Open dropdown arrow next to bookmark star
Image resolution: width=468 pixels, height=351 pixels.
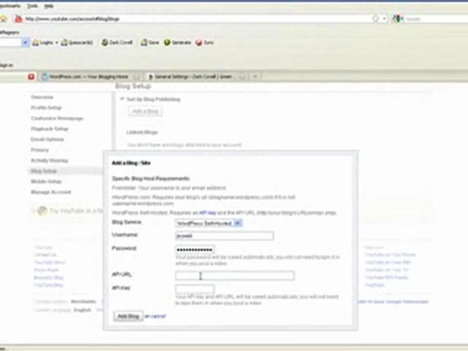[x=384, y=19]
